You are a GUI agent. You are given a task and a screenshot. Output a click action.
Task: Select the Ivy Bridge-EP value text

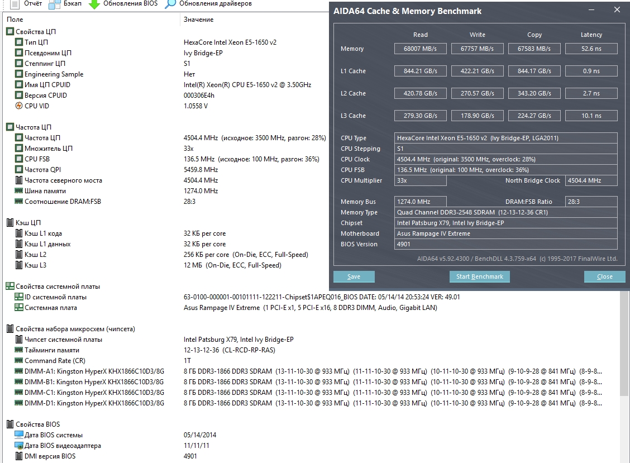point(203,52)
